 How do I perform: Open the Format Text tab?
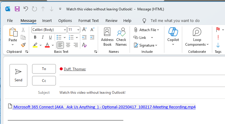click(x=89, y=21)
